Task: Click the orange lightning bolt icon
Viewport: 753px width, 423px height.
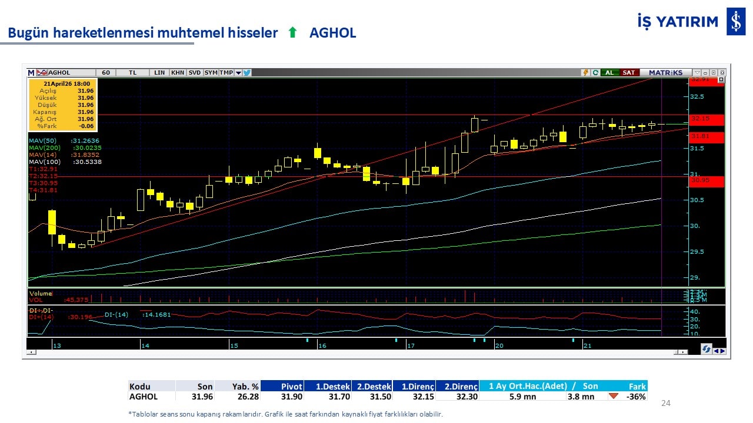Action: pyautogui.click(x=585, y=73)
